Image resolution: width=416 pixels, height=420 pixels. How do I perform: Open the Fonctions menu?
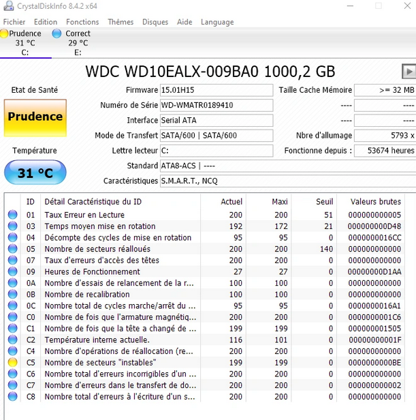pos(82,22)
